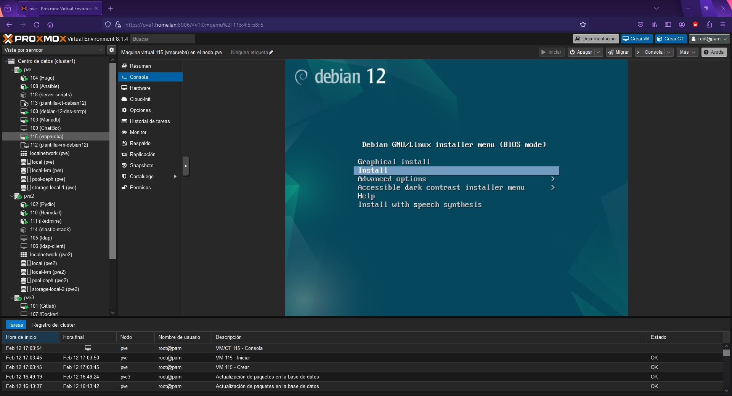
Task: Open the root@pam user menu
Action: [709, 39]
